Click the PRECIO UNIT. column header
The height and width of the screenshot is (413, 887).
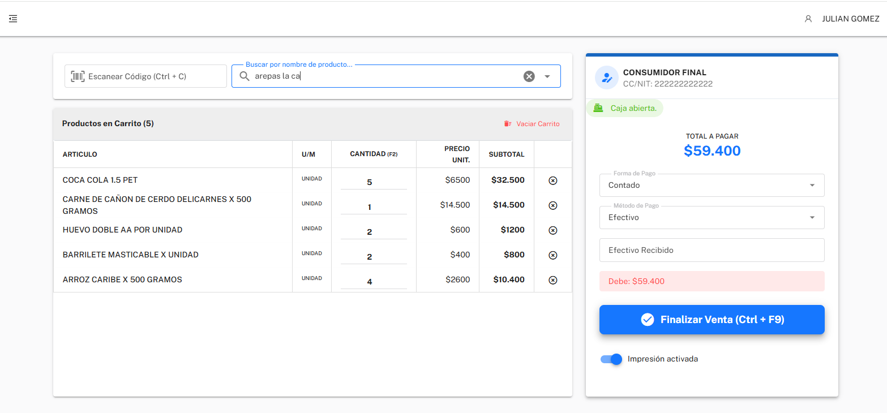pos(457,154)
